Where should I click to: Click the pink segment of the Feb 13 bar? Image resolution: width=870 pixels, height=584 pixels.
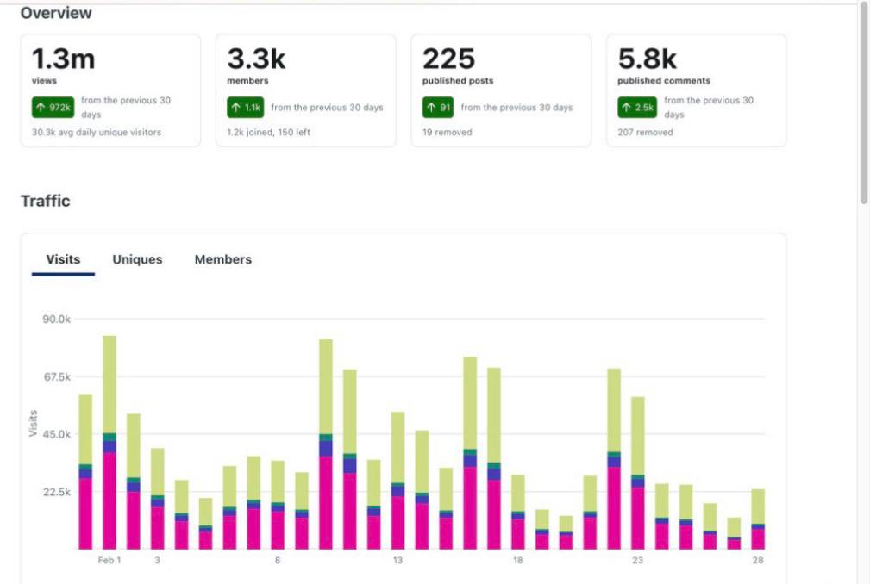[x=397, y=523]
